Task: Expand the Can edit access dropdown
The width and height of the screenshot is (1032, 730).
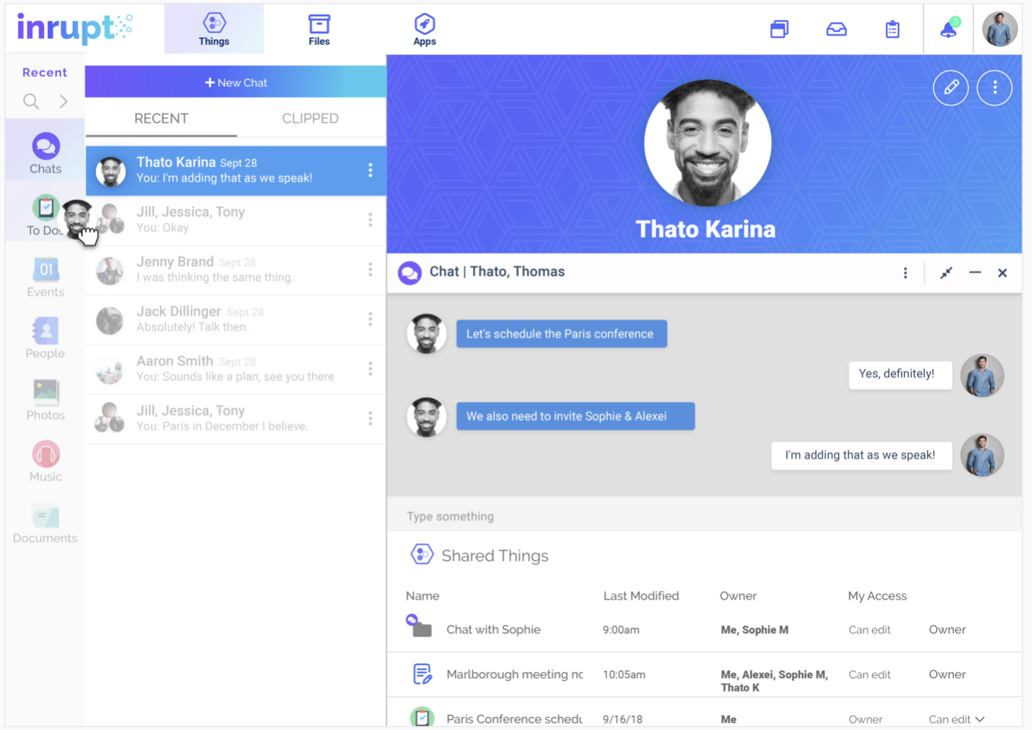Action: [x=957, y=720]
